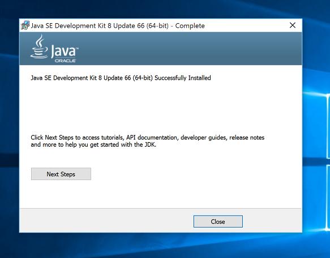Click the Successfully Installed message text
The height and width of the screenshot is (258, 330).
tap(183, 78)
